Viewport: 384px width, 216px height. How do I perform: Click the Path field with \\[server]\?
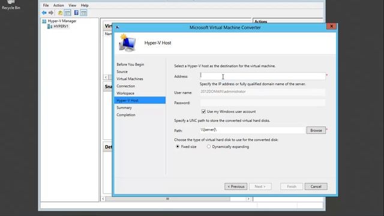click(x=253, y=130)
